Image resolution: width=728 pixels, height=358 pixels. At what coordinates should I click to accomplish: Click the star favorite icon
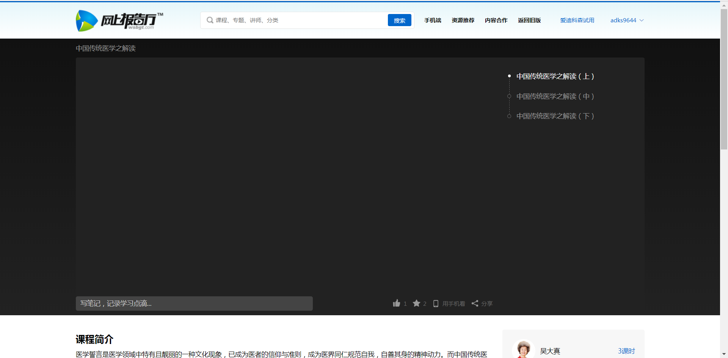pos(416,303)
